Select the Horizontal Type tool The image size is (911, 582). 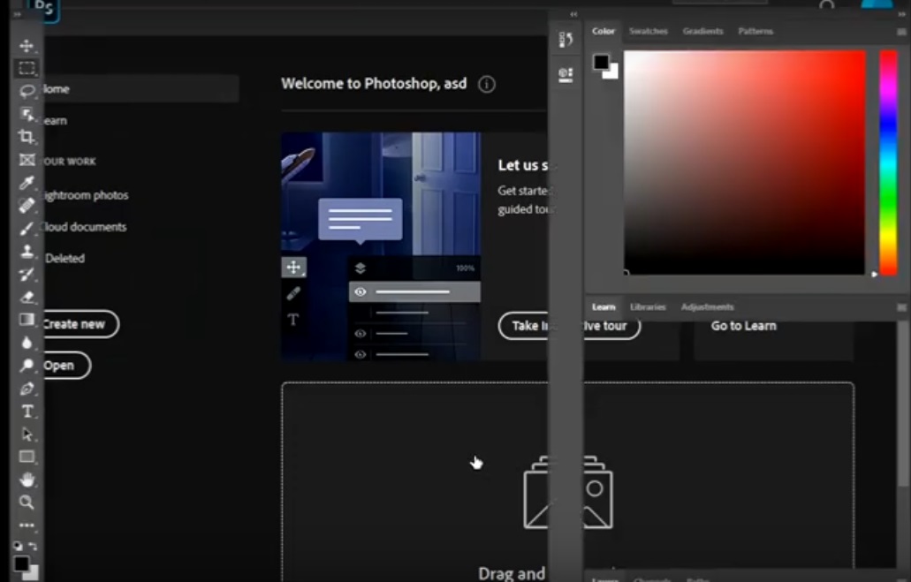(27, 412)
